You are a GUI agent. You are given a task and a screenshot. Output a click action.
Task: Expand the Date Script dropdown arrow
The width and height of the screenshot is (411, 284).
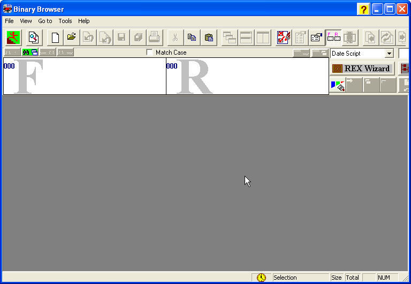pos(389,54)
